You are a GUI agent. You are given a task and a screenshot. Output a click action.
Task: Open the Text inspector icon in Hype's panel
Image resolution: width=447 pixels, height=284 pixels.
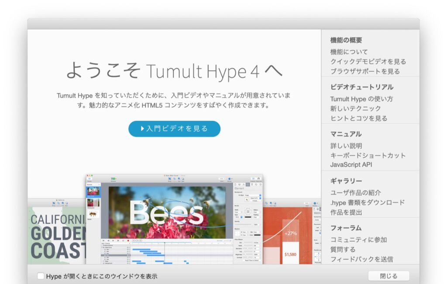coord(252,185)
